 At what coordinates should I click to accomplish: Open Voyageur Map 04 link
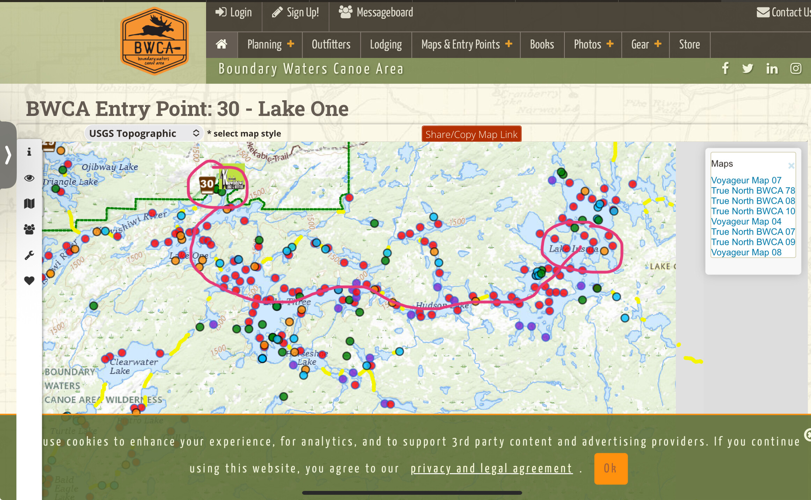click(x=746, y=221)
